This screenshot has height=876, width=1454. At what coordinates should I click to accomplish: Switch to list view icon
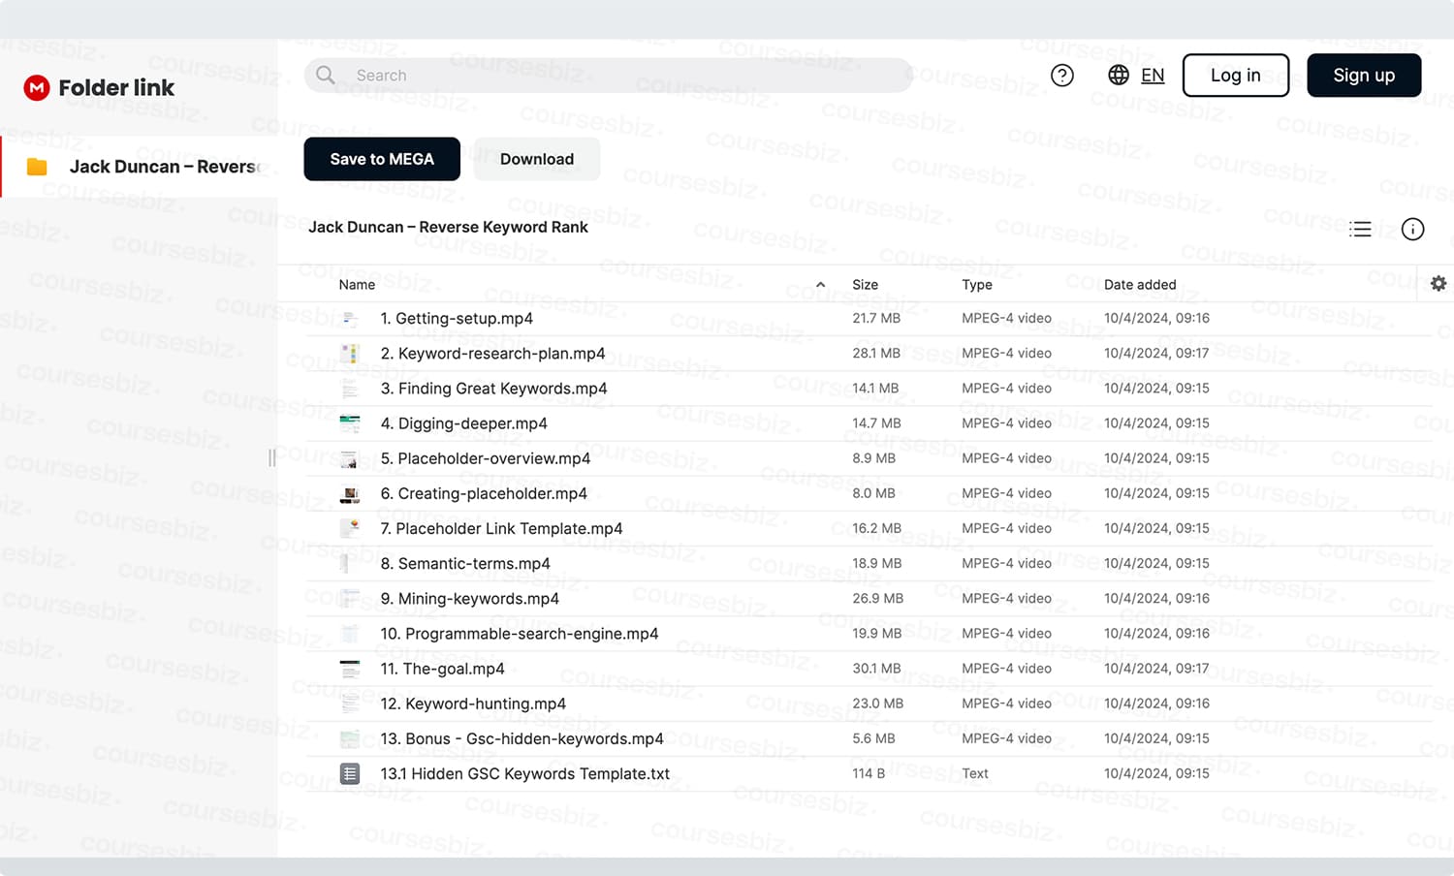(x=1360, y=230)
